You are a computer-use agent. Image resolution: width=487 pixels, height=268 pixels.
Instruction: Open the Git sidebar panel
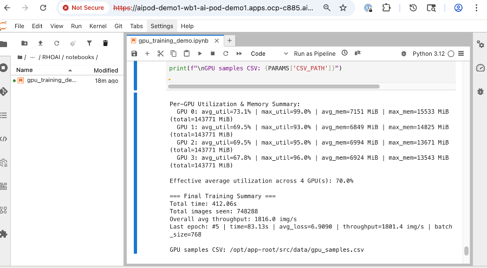click(4, 91)
